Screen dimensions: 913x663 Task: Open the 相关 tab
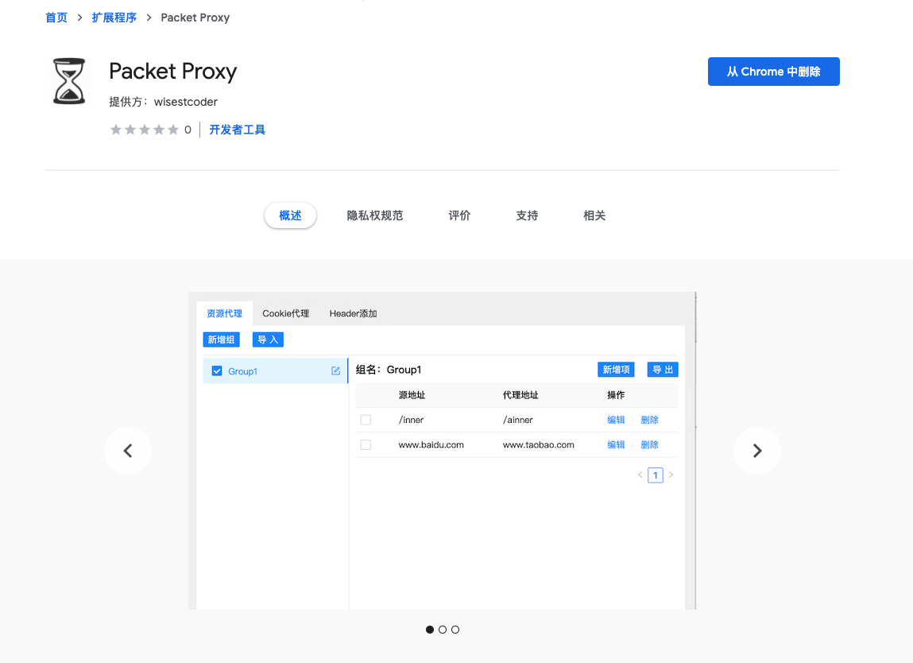(x=594, y=215)
